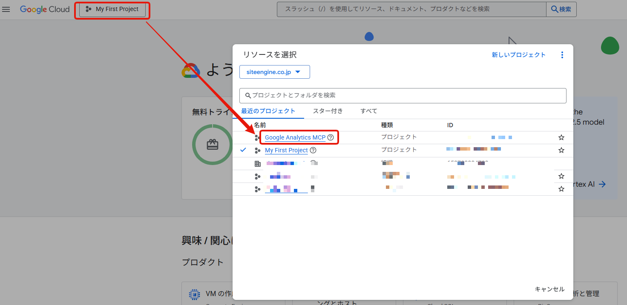Open the My First Project selector

[x=112, y=9]
